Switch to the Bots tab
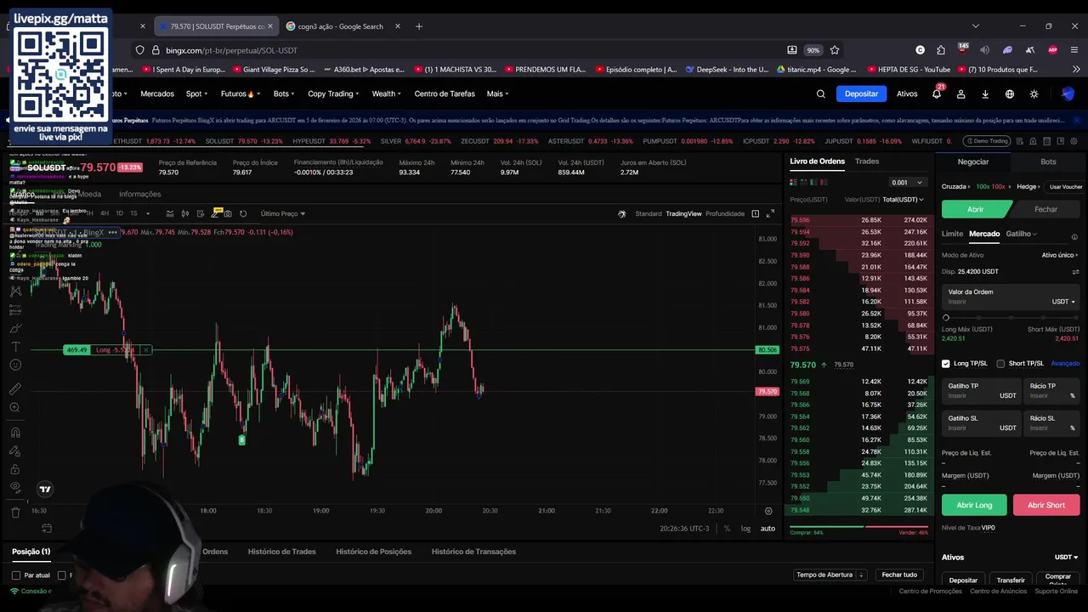 point(1048,161)
